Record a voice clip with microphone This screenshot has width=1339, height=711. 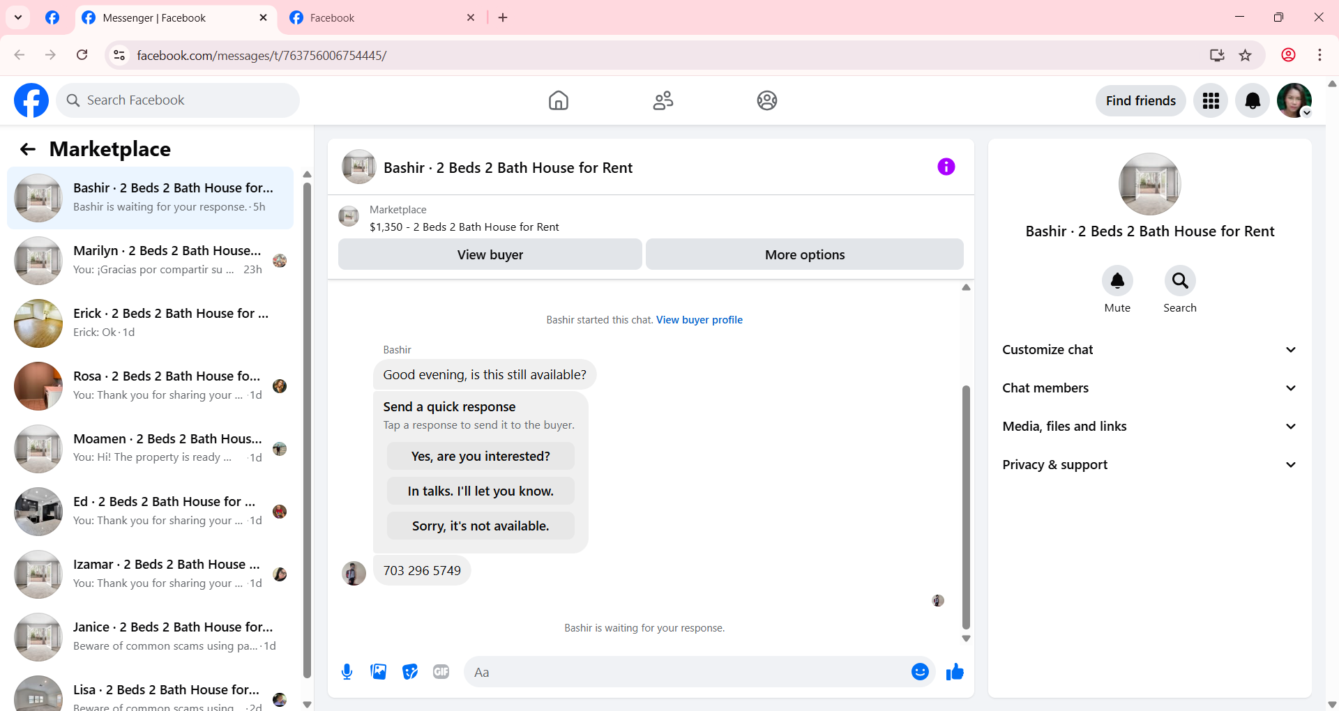(x=347, y=672)
